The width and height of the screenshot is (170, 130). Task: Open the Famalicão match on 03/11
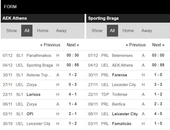122,124
